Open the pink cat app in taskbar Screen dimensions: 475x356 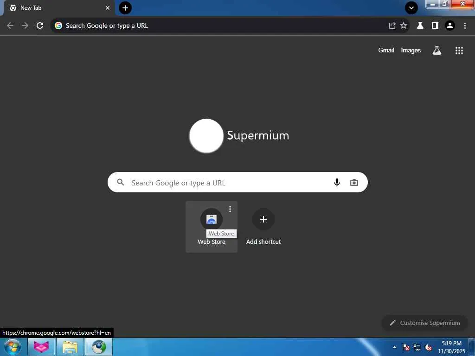(41, 347)
